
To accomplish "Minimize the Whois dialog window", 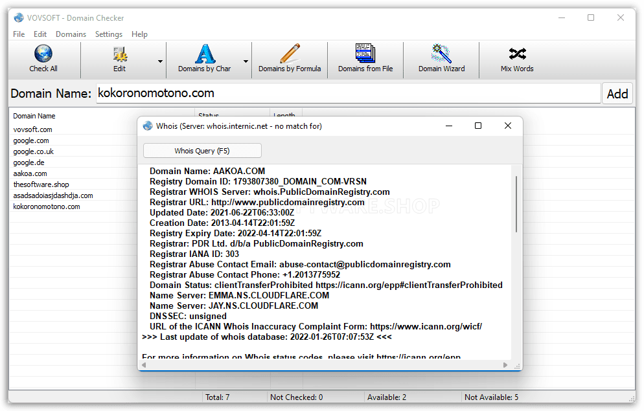I will point(449,126).
